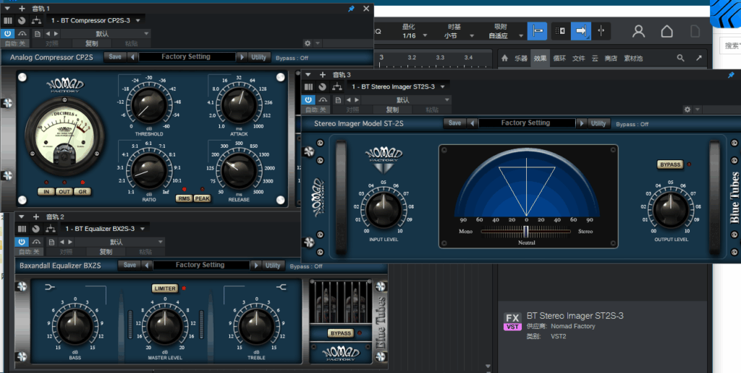Viewport: 741px width, 373px height.
Task: Click the Mono–Stereo width slider handle
Action: point(526,231)
